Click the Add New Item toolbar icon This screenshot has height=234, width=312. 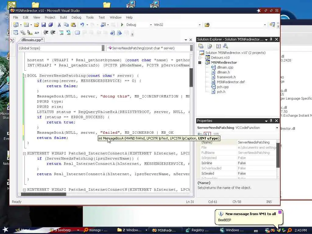(x=26, y=25)
